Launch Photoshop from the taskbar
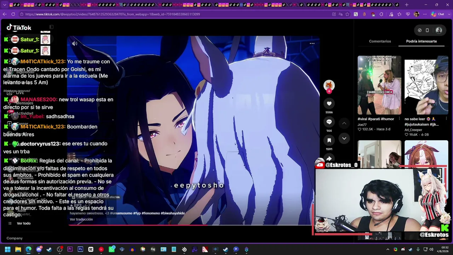This screenshot has height=255, width=453. coord(80,249)
